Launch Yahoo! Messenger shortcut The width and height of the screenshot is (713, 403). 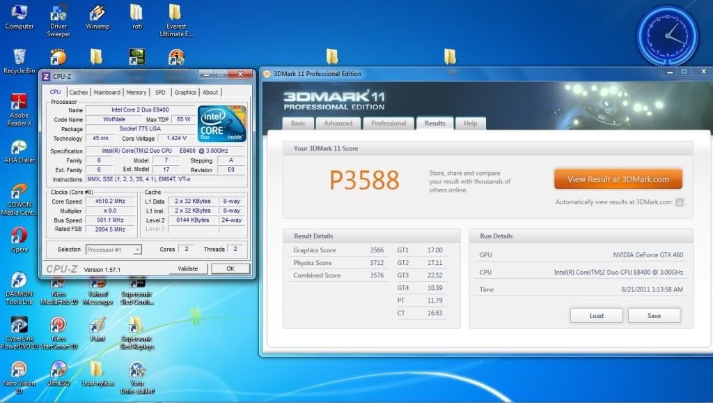click(97, 291)
